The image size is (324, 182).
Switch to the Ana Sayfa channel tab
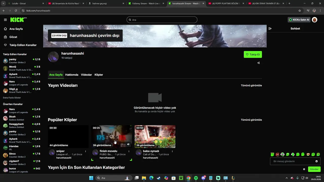click(56, 75)
